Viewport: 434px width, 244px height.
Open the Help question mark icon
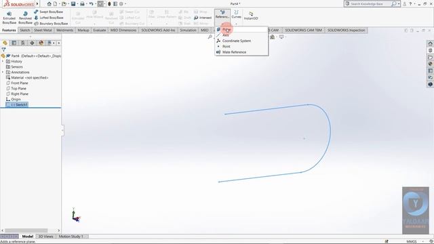410,4
